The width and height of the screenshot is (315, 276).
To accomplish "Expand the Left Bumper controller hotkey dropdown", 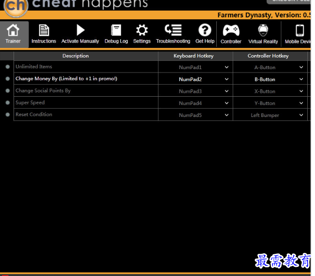I will point(301,115).
